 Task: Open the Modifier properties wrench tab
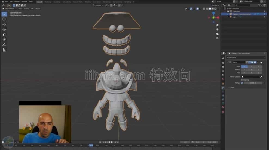pos(223,88)
